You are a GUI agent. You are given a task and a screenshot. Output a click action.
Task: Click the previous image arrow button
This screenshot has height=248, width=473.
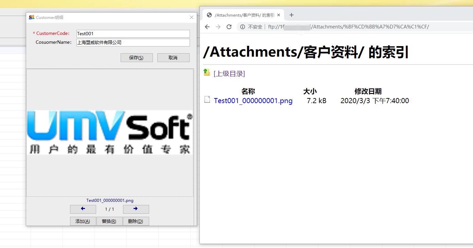tap(83, 209)
